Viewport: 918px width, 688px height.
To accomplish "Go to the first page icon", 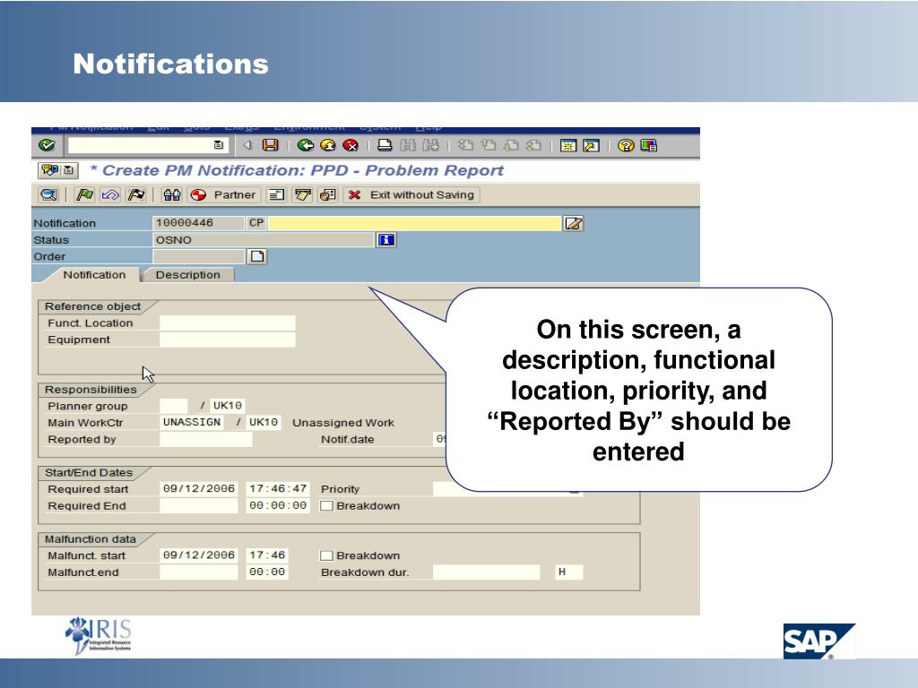I will pos(465,145).
